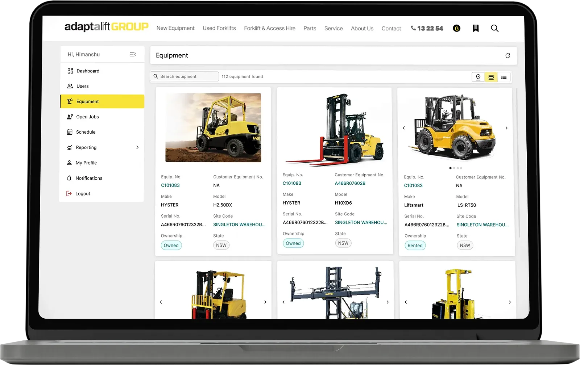Expand the Reporting submenu chevron

pos(137,147)
